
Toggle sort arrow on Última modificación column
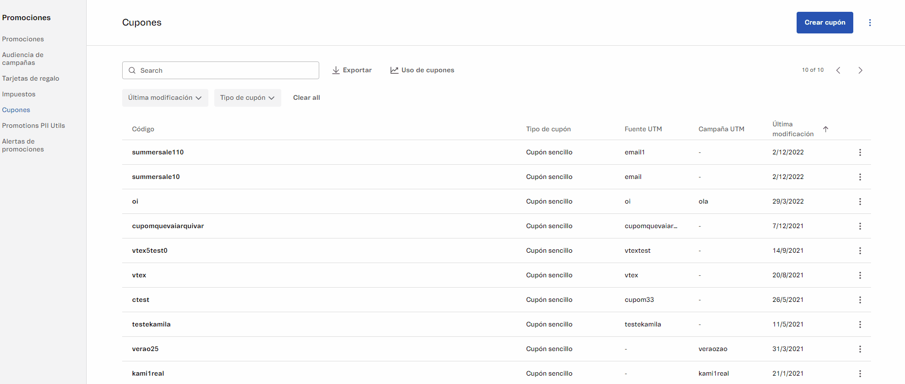826,129
